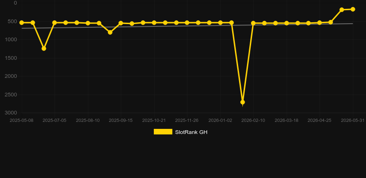
Task: Click the 2026-03-18 date axis label
Action: click(286, 121)
